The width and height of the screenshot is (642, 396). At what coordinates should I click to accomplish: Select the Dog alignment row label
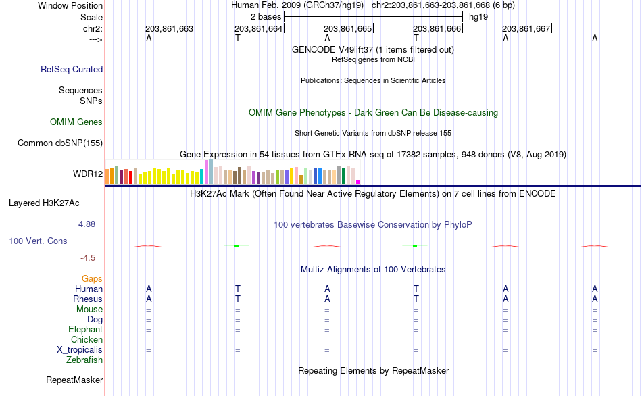coord(95,320)
